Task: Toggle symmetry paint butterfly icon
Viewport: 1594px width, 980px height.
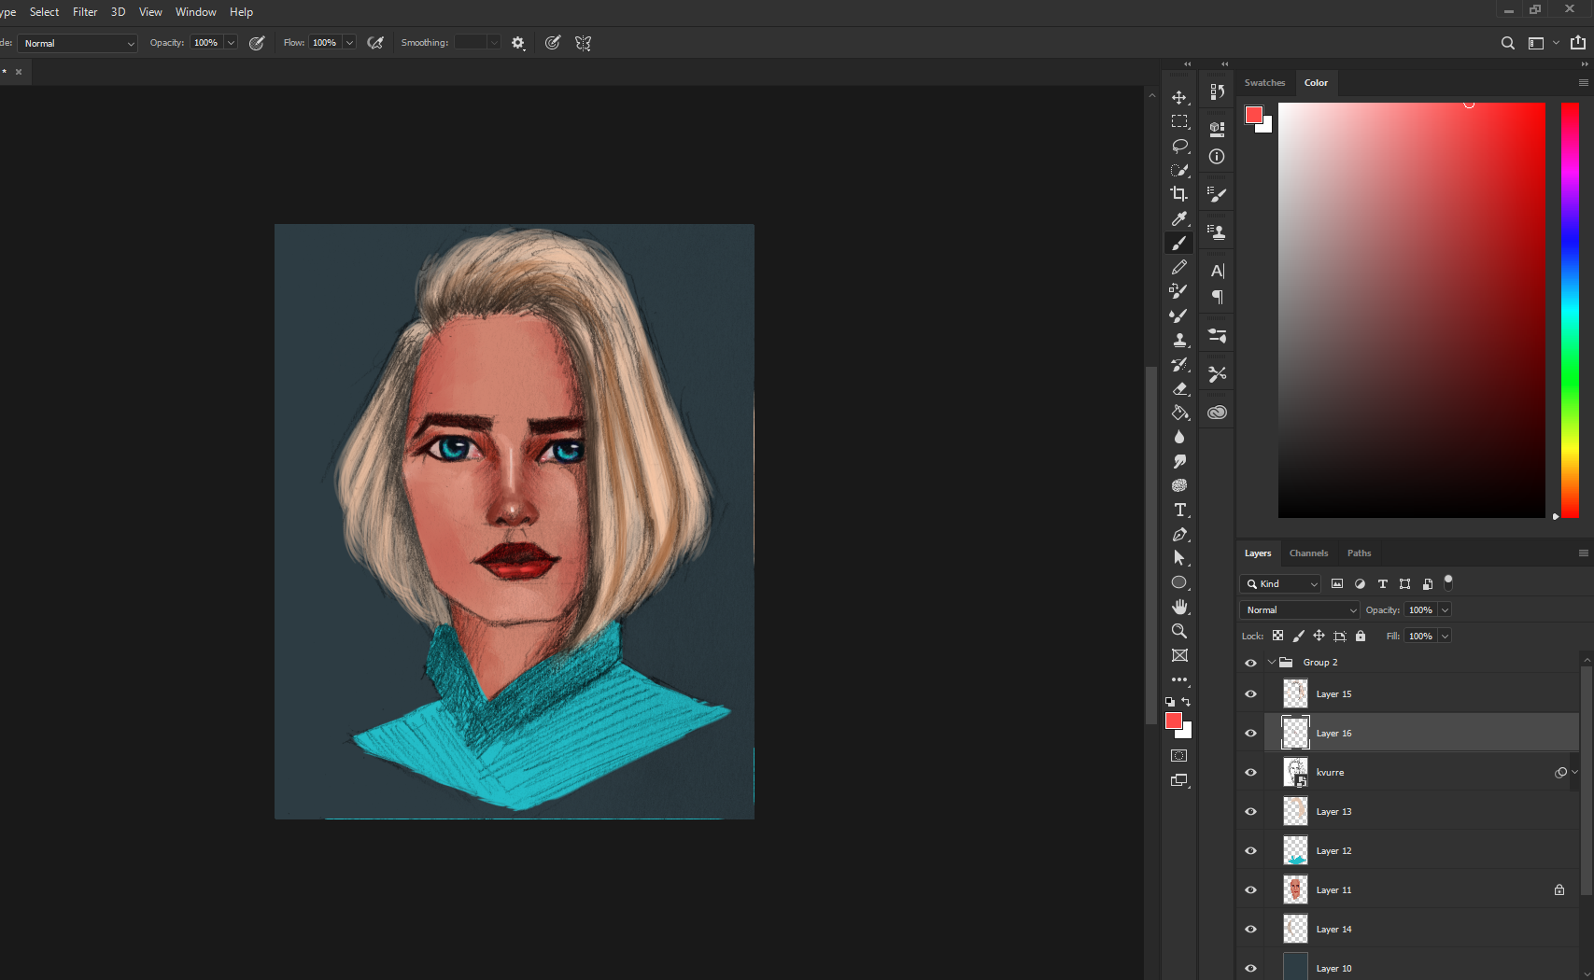Action: pyautogui.click(x=584, y=43)
